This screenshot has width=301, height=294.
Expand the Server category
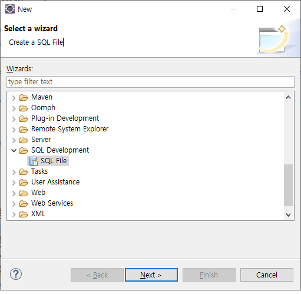pyautogui.click(x=14, y=140)
